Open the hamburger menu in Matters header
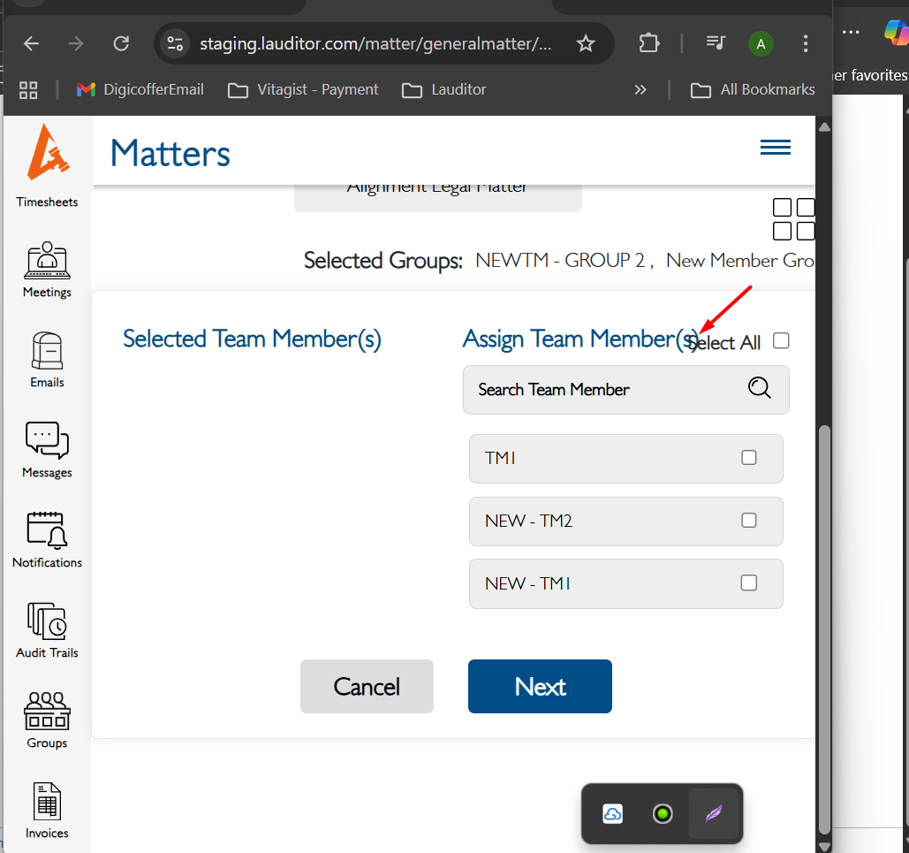The height and width of the screenshot is (853, 909). pyautogui.click(x=775, y=148)
